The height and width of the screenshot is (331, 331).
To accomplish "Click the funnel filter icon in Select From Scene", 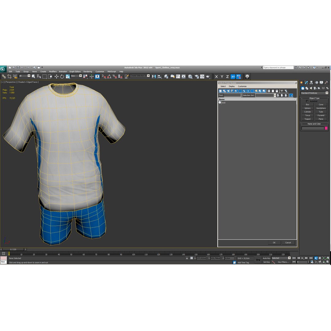I will tap(282, 91).
